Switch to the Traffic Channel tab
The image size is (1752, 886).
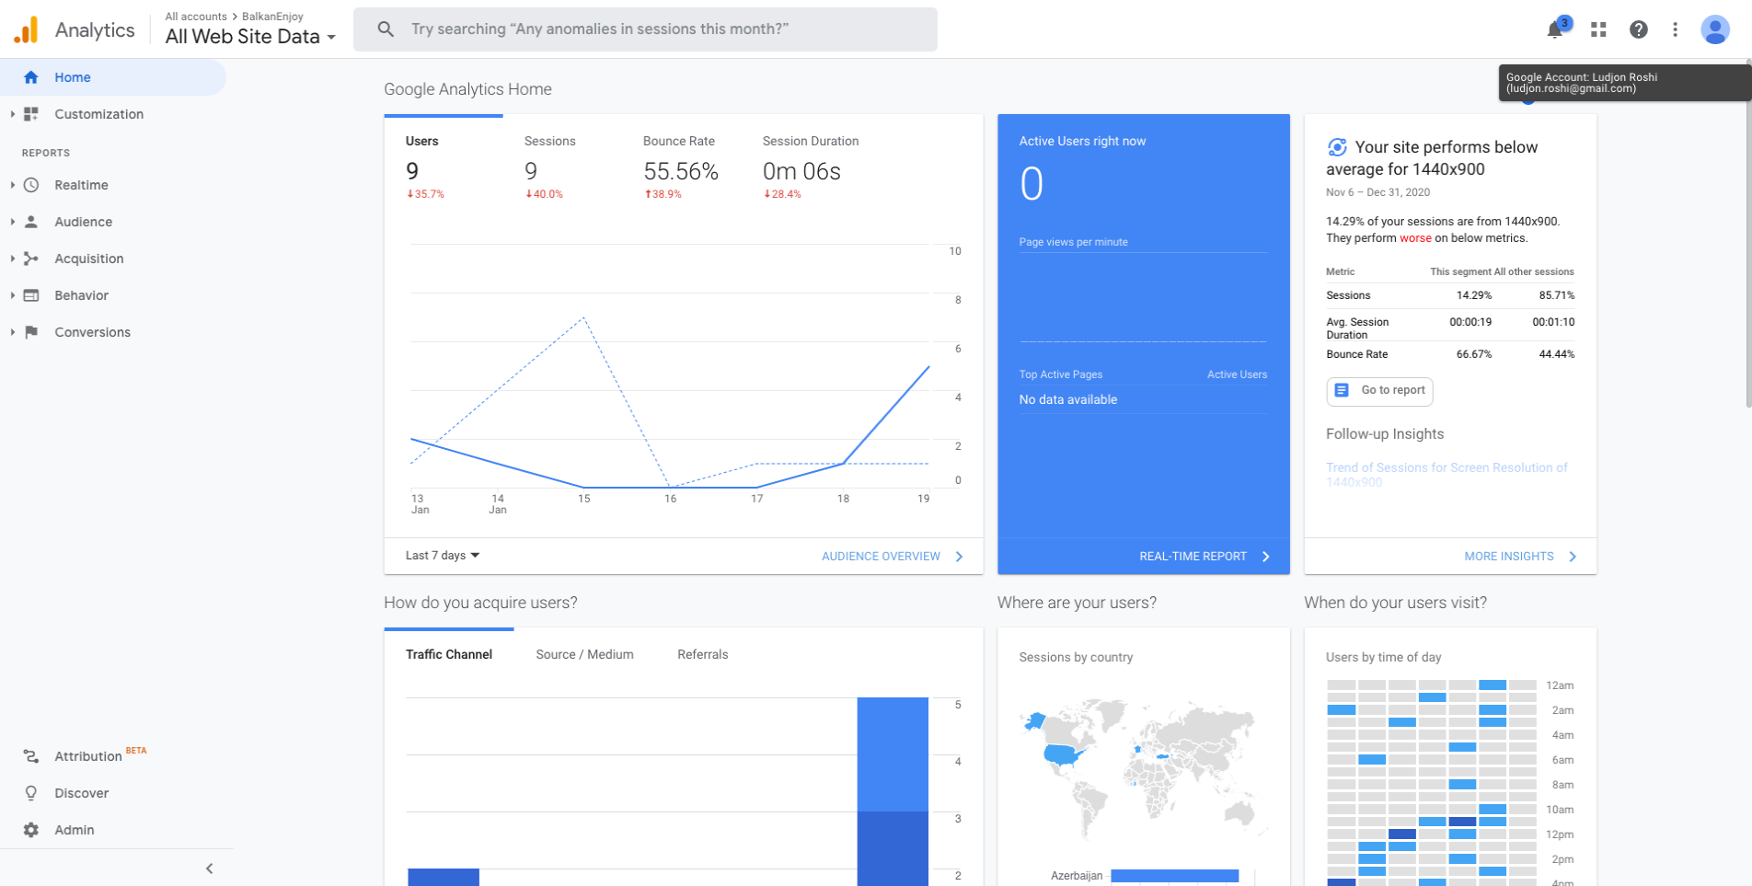tap(449, 654)
